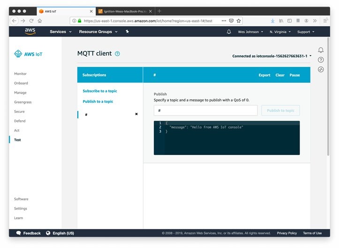This screenshot has width=339, height=248.
Task: Open Settings in the sidebar
Action: pos(21,209)
